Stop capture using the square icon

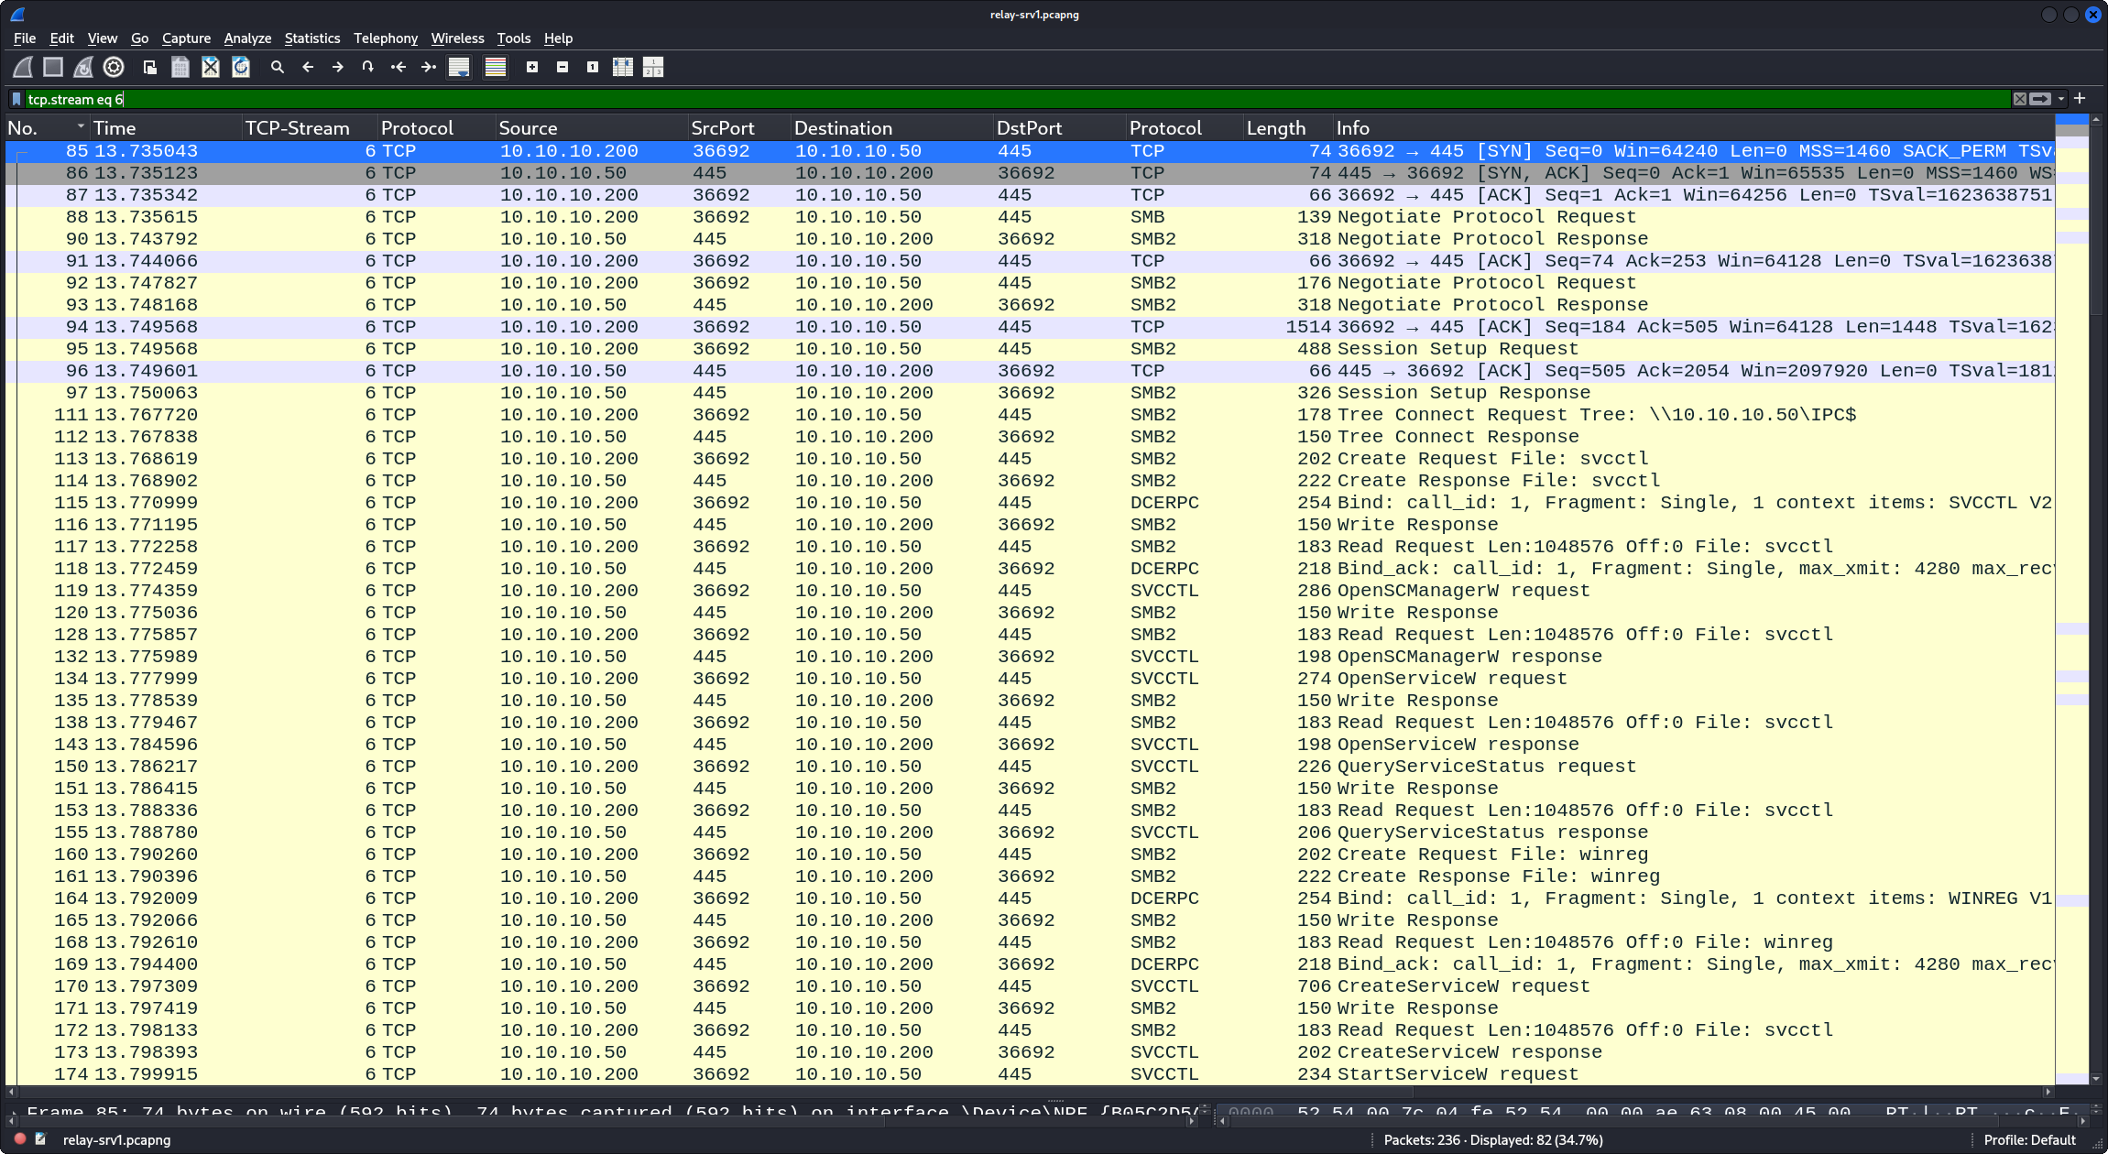(x=53, y=67)
